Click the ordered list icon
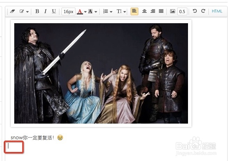The image size is (229, 161). pyautogui.click(x=105, y=11)
